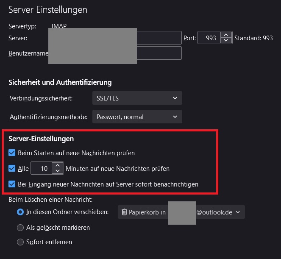
Task: Click the Server name input field
Action: coord(159,38)
